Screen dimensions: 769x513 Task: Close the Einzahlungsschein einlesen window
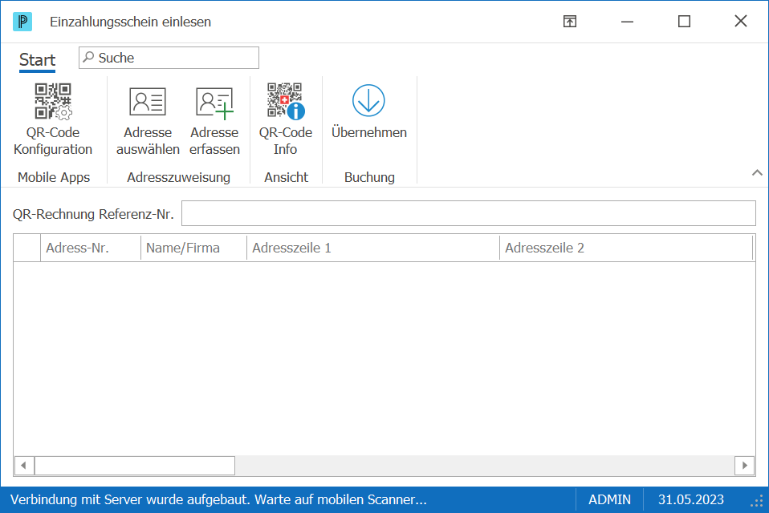(741, 21)
